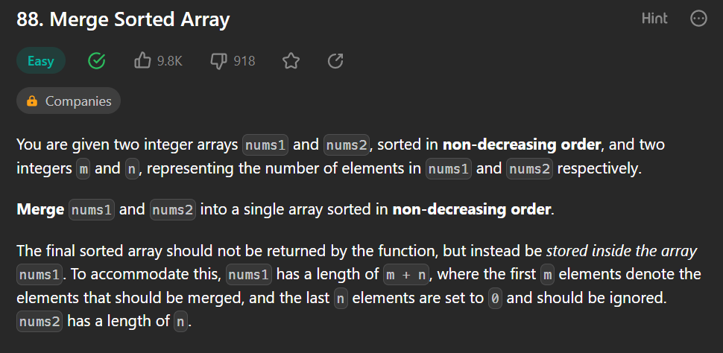Click the 918 dislikes count
Viewport: 723px width, 353px height.
244,61
